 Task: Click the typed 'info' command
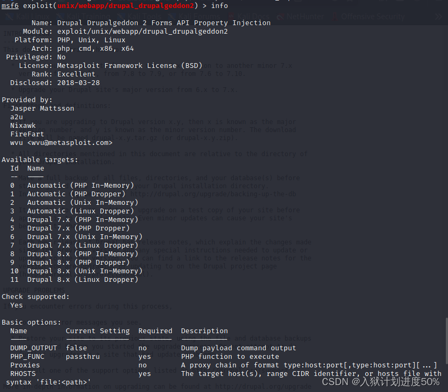coord(219,6)
